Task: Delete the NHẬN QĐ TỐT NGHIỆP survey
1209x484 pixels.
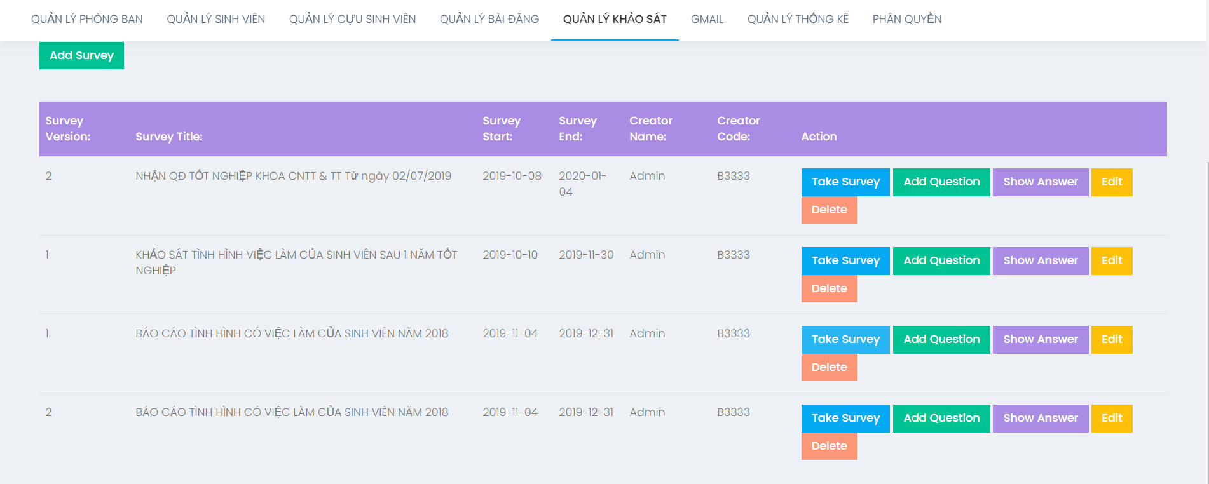Action: coord(829,210)
